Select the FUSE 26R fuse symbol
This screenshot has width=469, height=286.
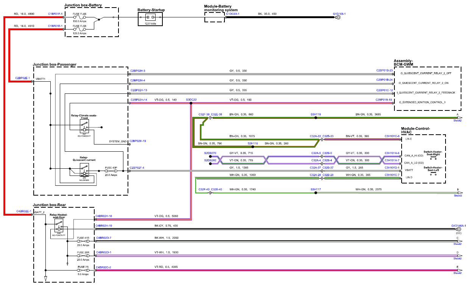tap(83, 255)
